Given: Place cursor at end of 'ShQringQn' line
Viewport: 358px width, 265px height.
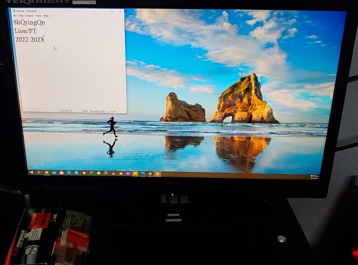Looking at the screenshot, I should 46,23.
